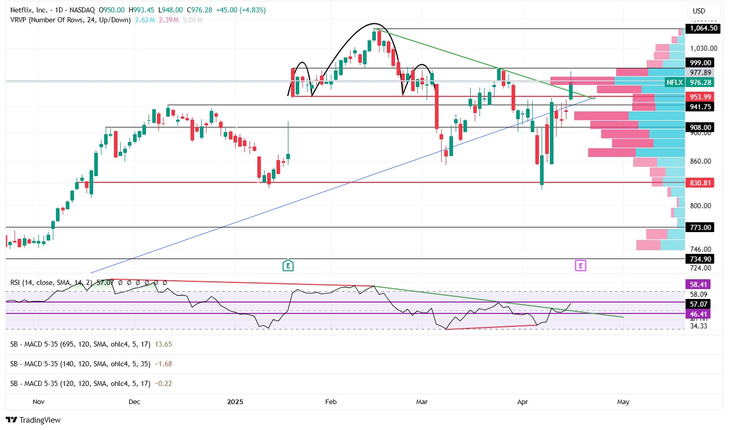Click the O950.00 open value
This screenshot has height=430, width=729.
tap(113, 10)
